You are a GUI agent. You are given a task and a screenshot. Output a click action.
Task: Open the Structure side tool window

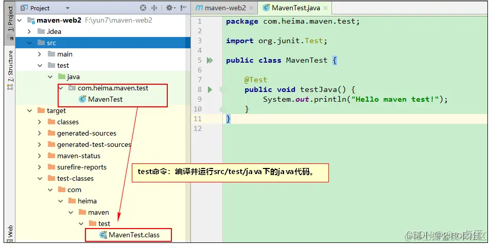pyautogui.click(x=11, y=70)
